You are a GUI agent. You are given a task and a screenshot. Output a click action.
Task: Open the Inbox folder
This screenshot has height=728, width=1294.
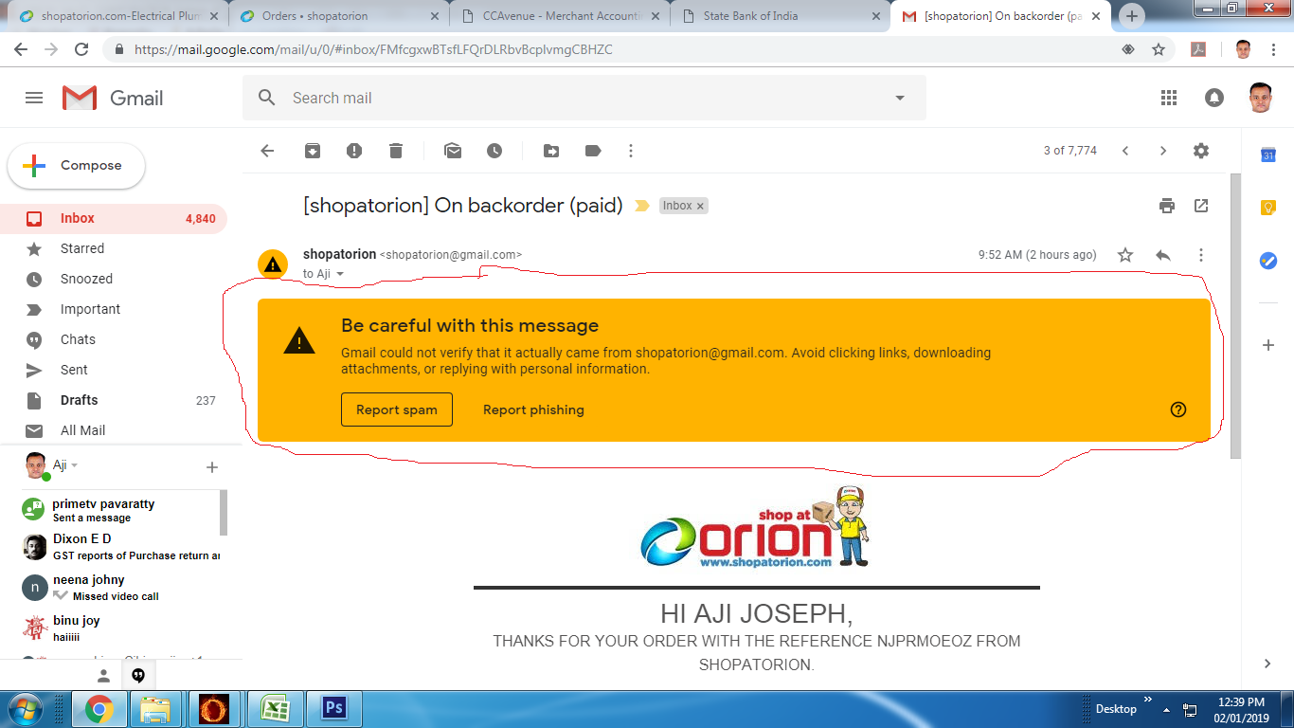coord(114,218)
